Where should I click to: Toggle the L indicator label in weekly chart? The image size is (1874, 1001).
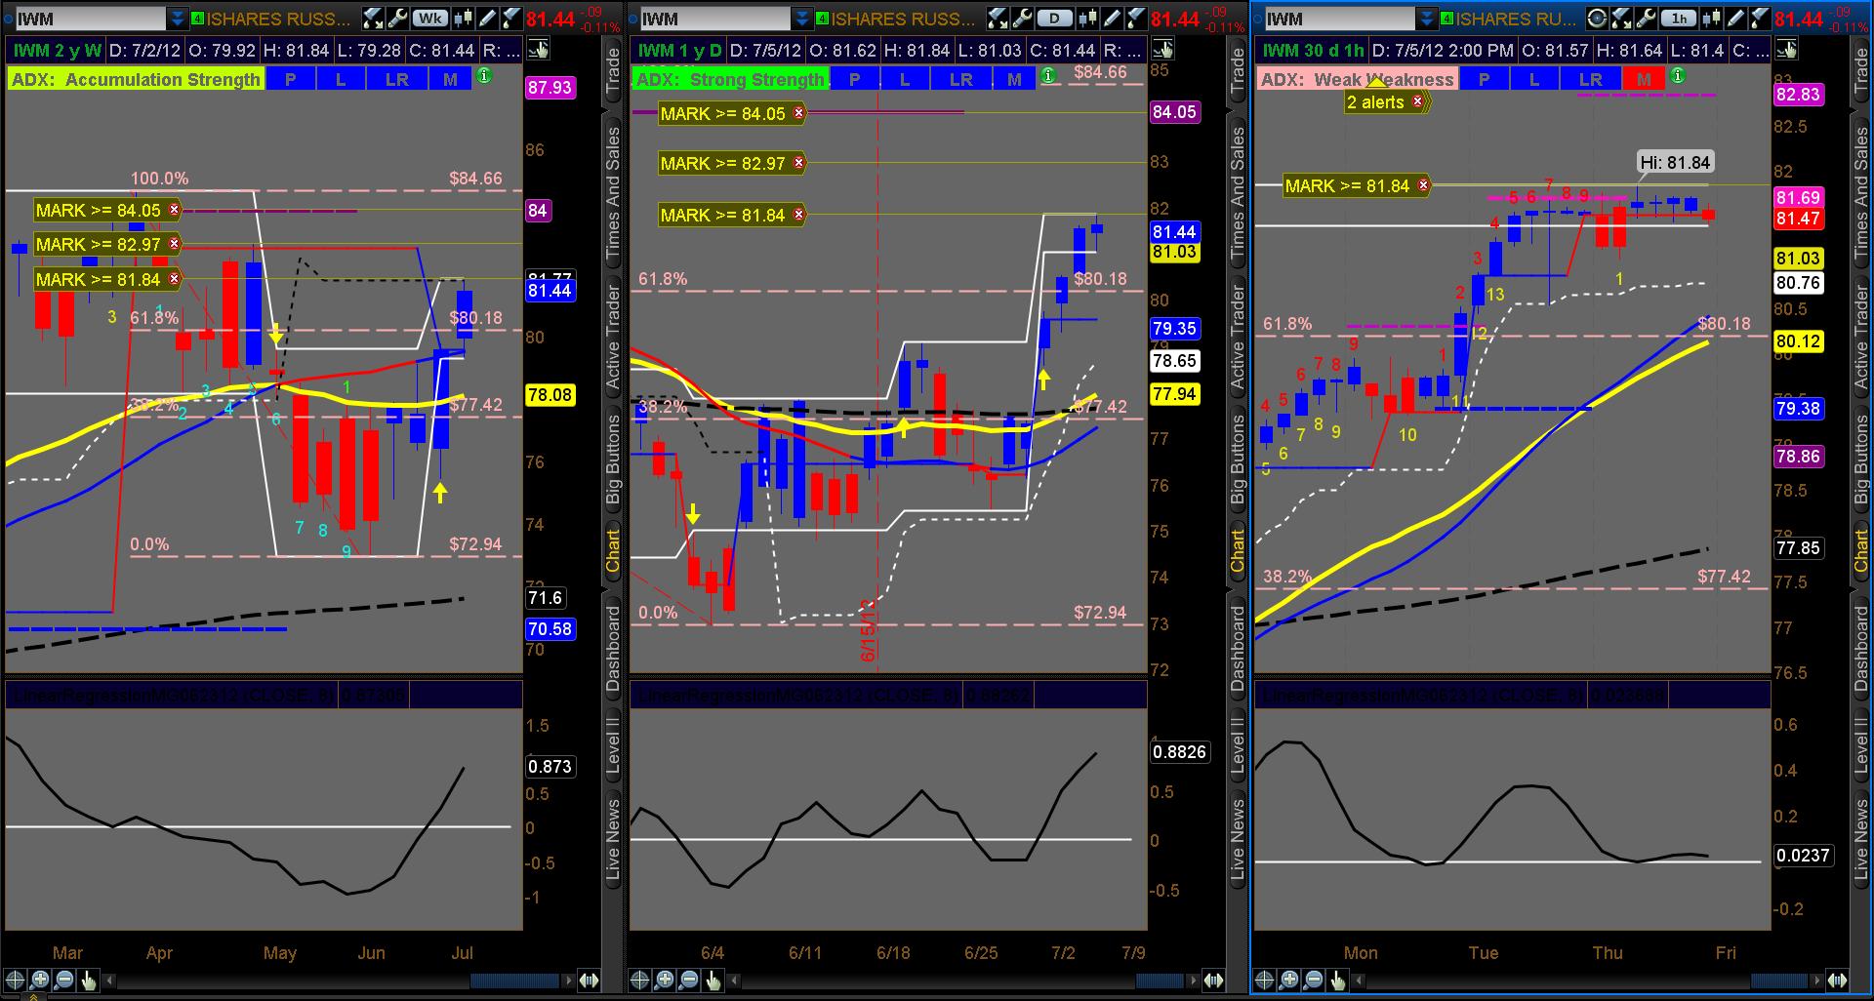tap(341, 79)
